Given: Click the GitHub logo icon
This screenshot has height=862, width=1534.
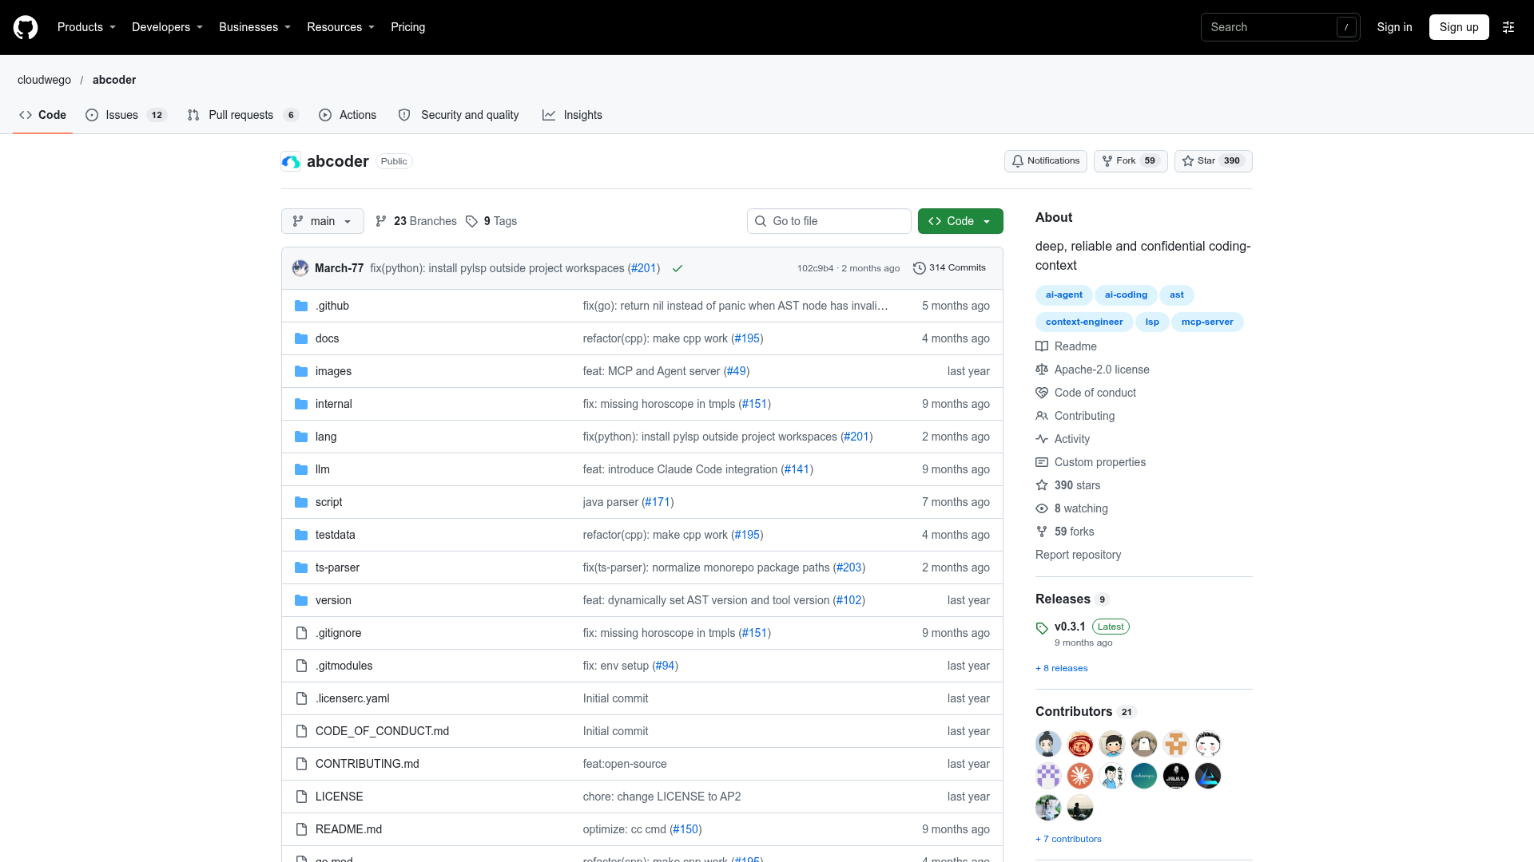Looking at the screenshot, I should click(x=26, y=27).
